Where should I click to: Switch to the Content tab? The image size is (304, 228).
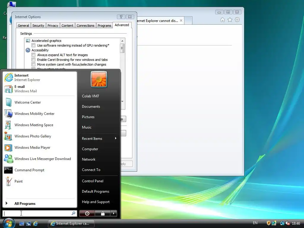[67, 26]
